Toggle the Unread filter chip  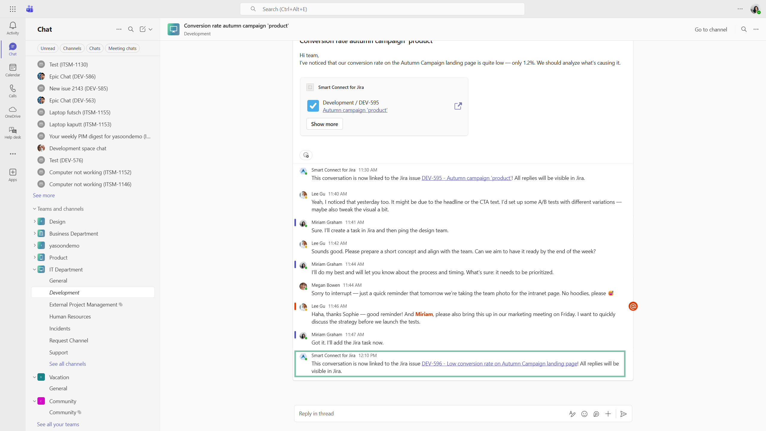[48, 48]
